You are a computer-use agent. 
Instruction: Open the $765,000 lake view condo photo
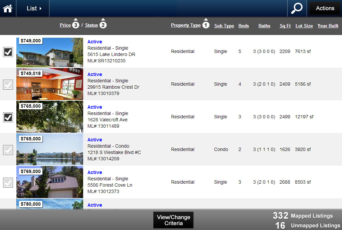click(50, 150)
